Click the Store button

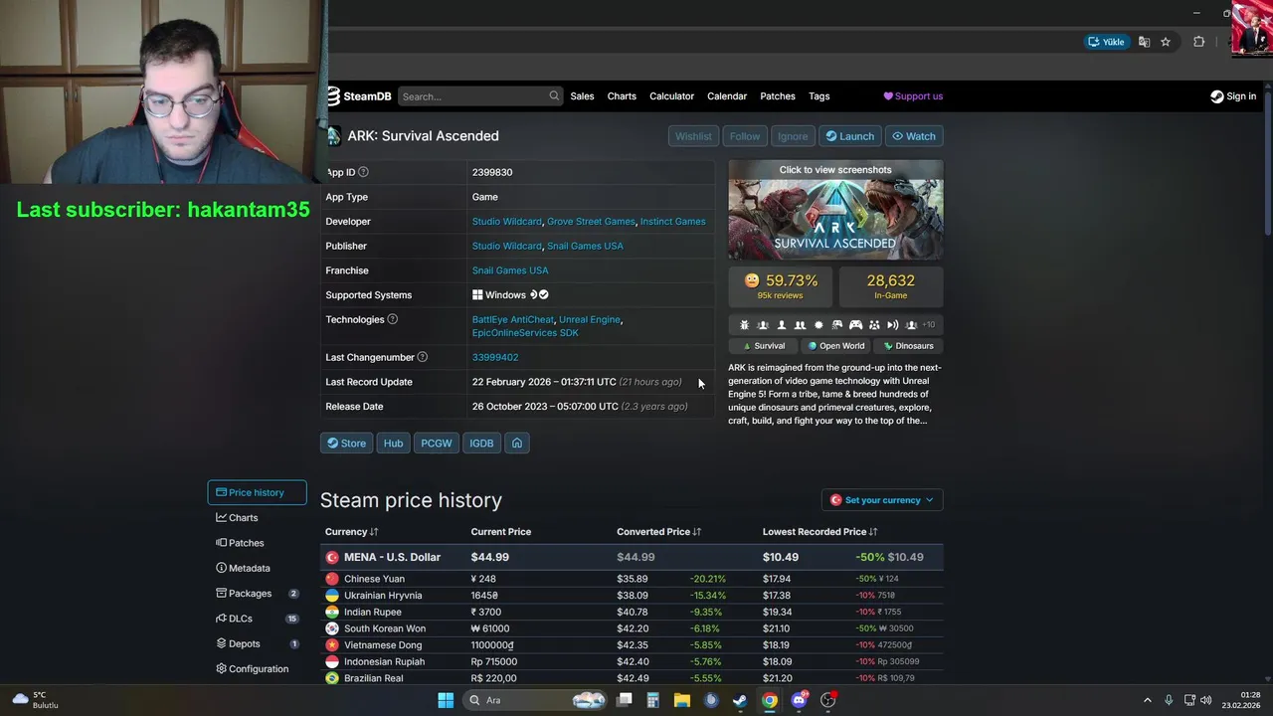point(346,444)
